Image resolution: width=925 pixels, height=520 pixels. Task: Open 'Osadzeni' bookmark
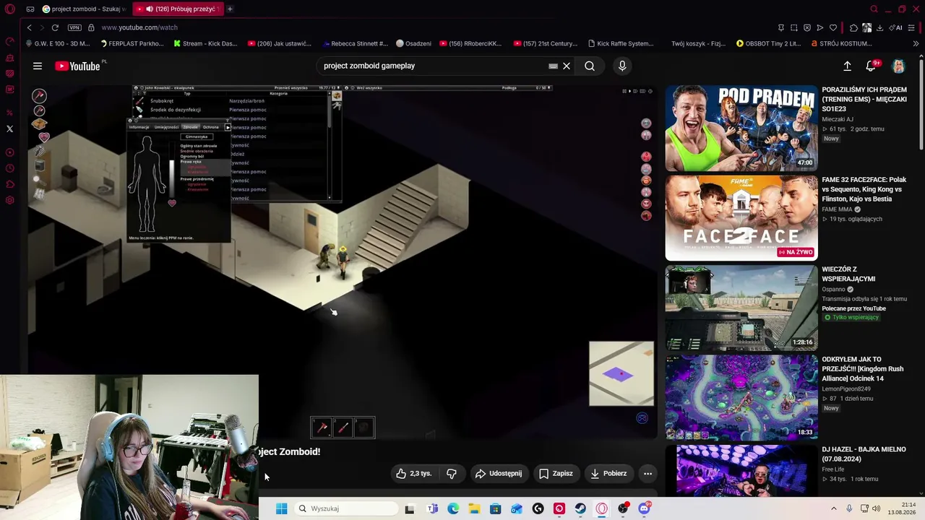[414, 43]
